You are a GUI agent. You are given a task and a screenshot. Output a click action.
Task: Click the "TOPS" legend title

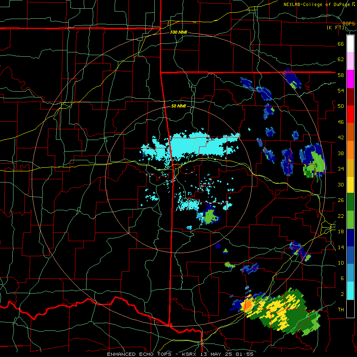tap(349, 24)
